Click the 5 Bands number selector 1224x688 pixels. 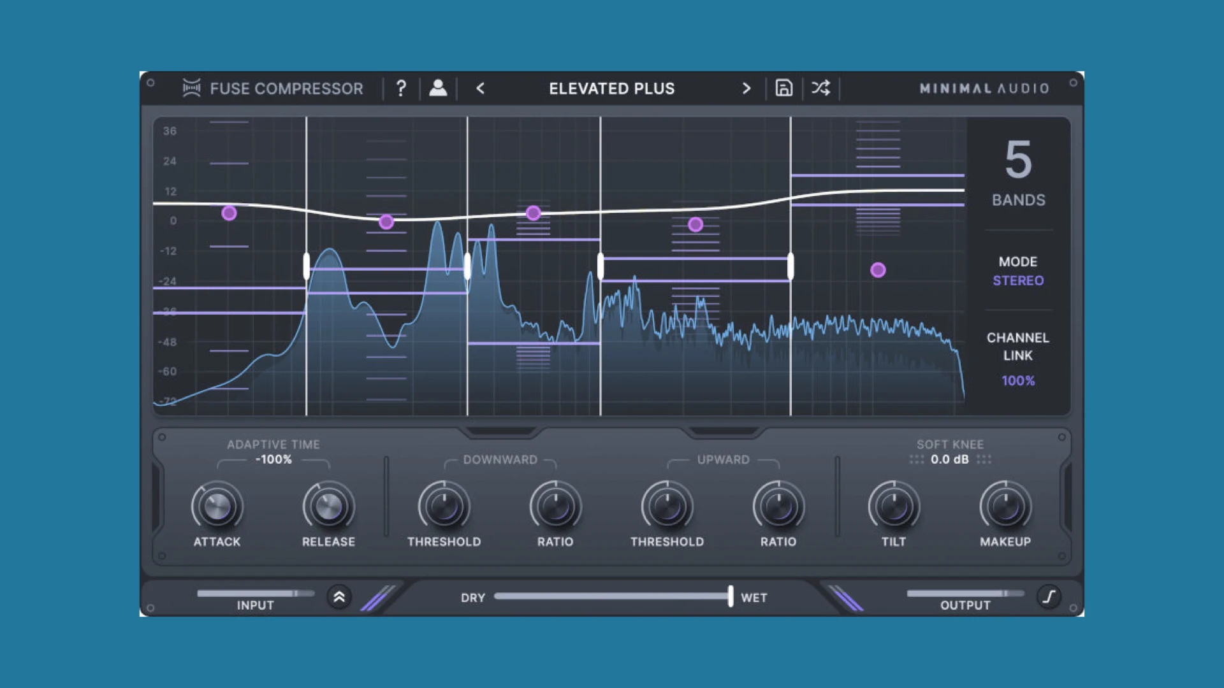1018,161
